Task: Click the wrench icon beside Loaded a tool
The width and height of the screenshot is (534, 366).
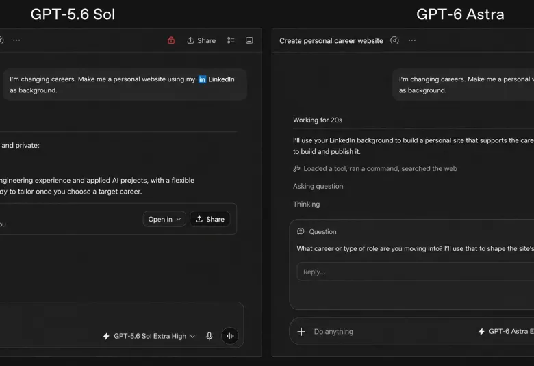Action: (x=296, y=168)
